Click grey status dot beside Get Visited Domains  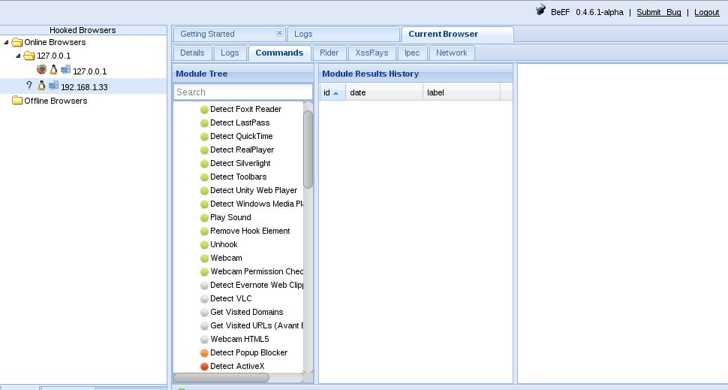(x=204, y=313)
